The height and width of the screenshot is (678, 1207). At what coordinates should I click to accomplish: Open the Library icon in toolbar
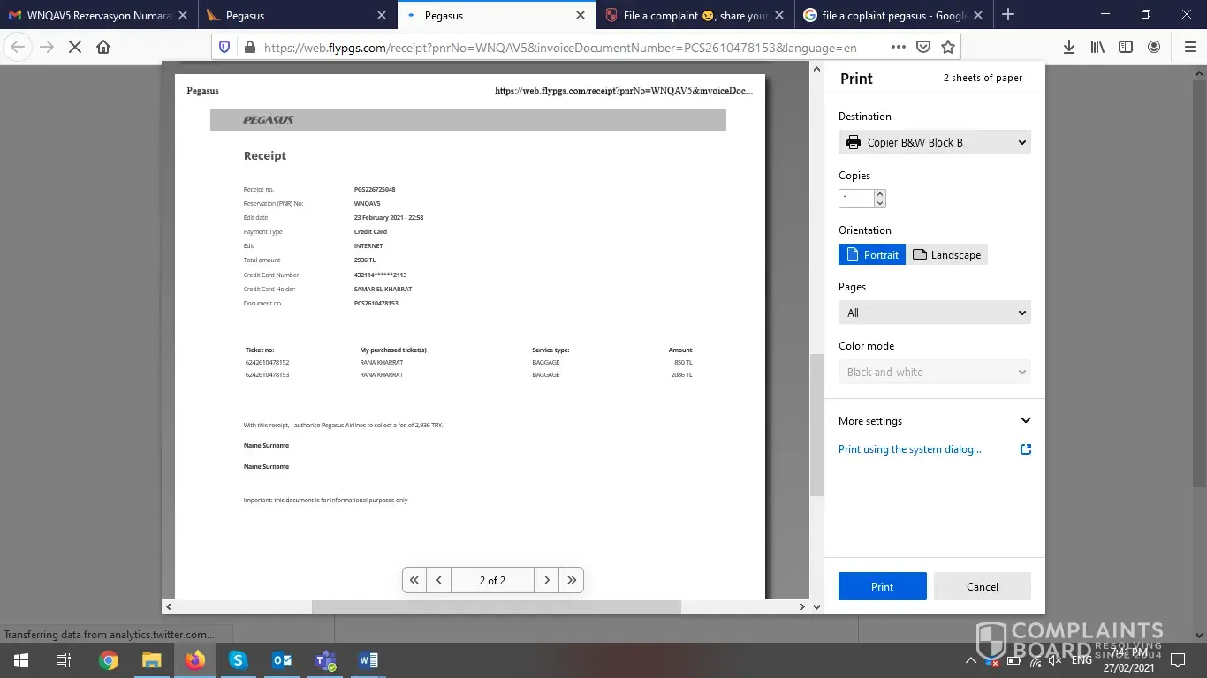coord(1097,47)
